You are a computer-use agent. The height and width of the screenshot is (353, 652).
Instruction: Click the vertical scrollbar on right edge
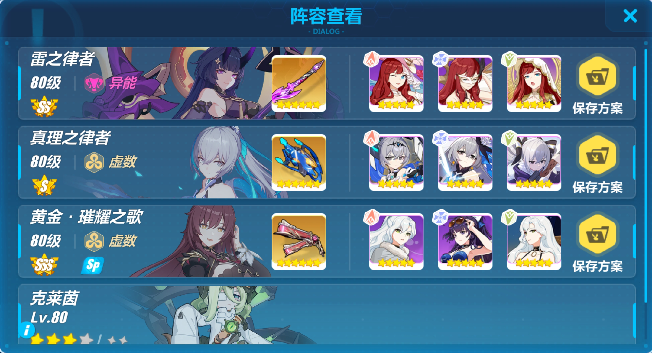tap(646, 176)
